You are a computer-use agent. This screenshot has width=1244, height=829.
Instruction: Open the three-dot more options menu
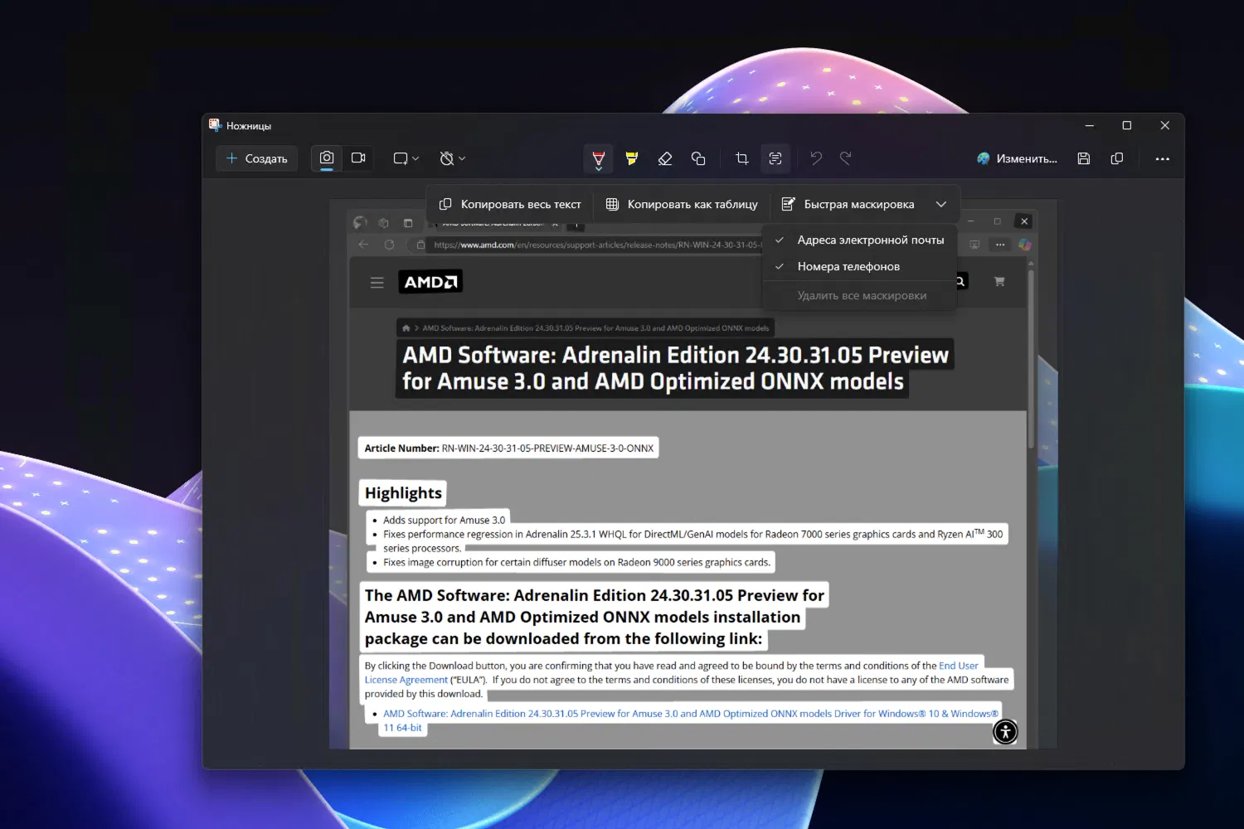coord(1163,158)
